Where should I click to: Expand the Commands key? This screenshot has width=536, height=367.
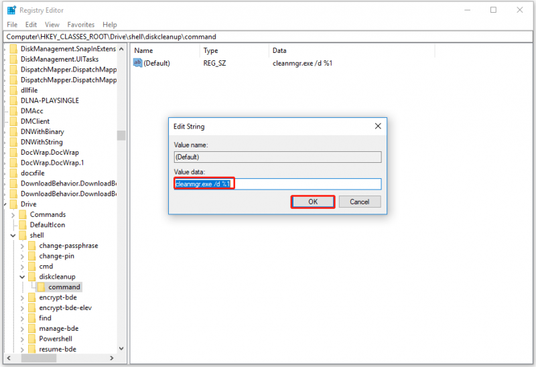(x=13, y=215)
